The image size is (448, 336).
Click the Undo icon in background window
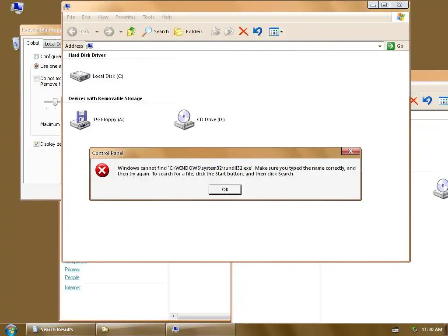[427, 100]
